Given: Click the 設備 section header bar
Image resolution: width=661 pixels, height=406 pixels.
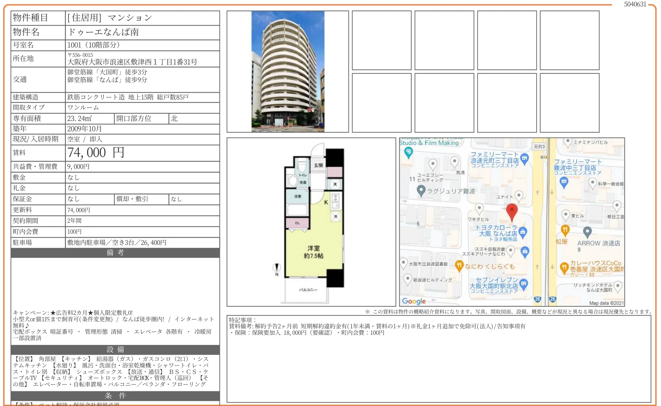Looking at the screenshot, I should point(115,349).
